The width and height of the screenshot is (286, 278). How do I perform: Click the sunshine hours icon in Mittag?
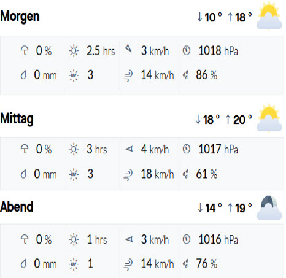pyautogui.click(x=74, y=149)
